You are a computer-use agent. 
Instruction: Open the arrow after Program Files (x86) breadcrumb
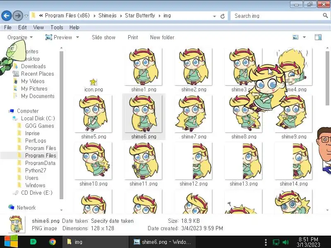click(94, 16)
